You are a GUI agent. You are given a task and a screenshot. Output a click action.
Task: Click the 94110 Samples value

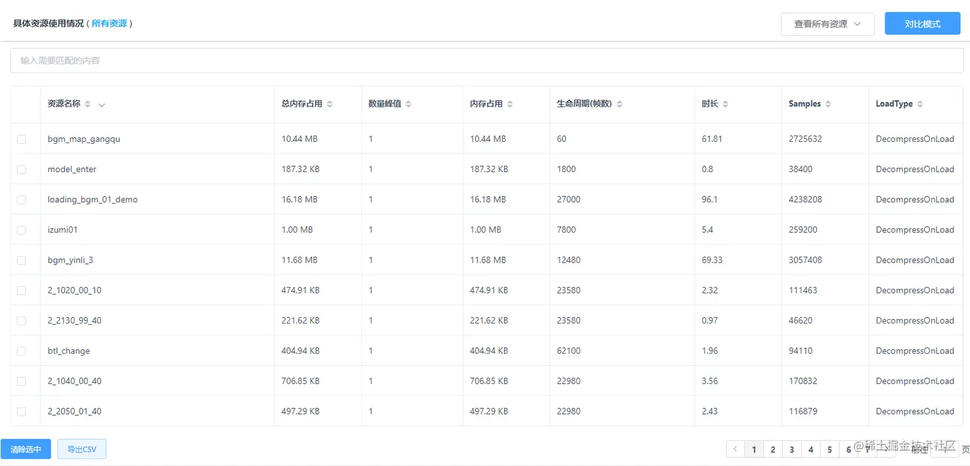tap(801, 351)
